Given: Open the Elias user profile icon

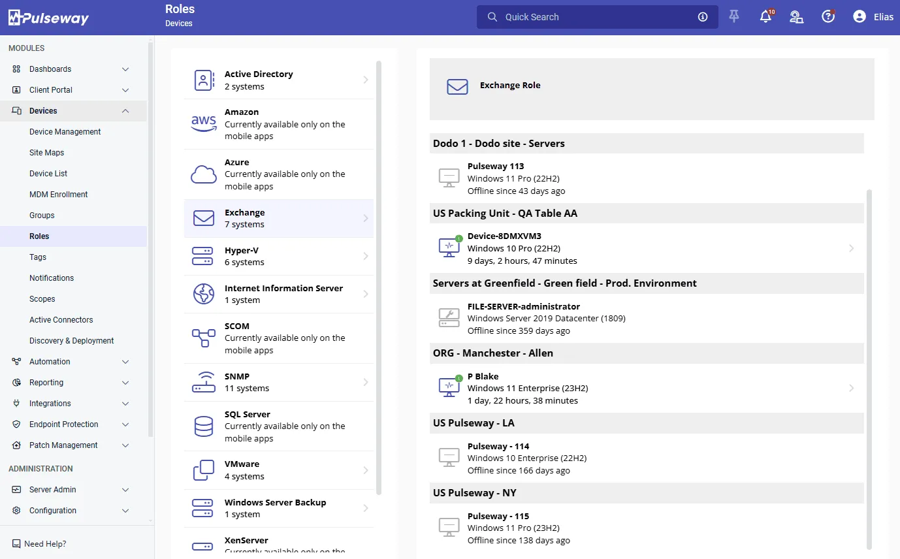Looking at the screenshot, I should pyautogui.click(x=860, y=17).
